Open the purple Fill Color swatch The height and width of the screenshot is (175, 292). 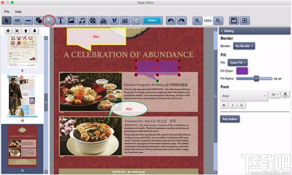click(x=242, y=71)
